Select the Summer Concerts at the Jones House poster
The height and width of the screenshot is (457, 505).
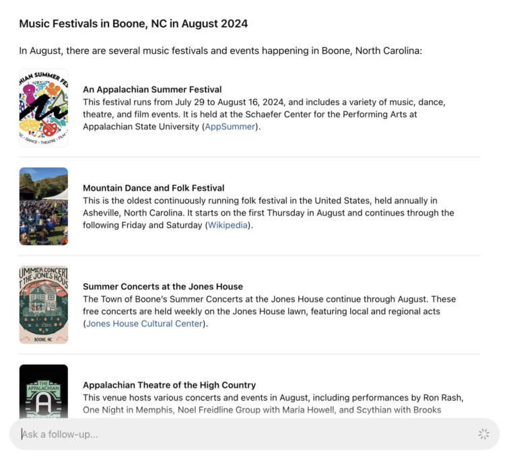point(44,305)
